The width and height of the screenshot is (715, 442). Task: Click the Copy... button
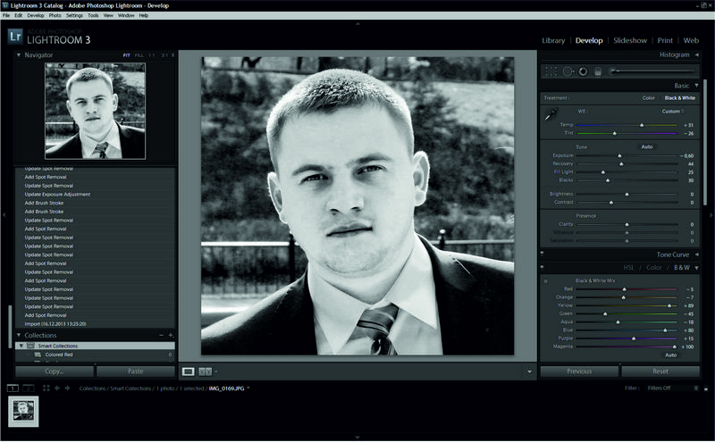(54, 371)
